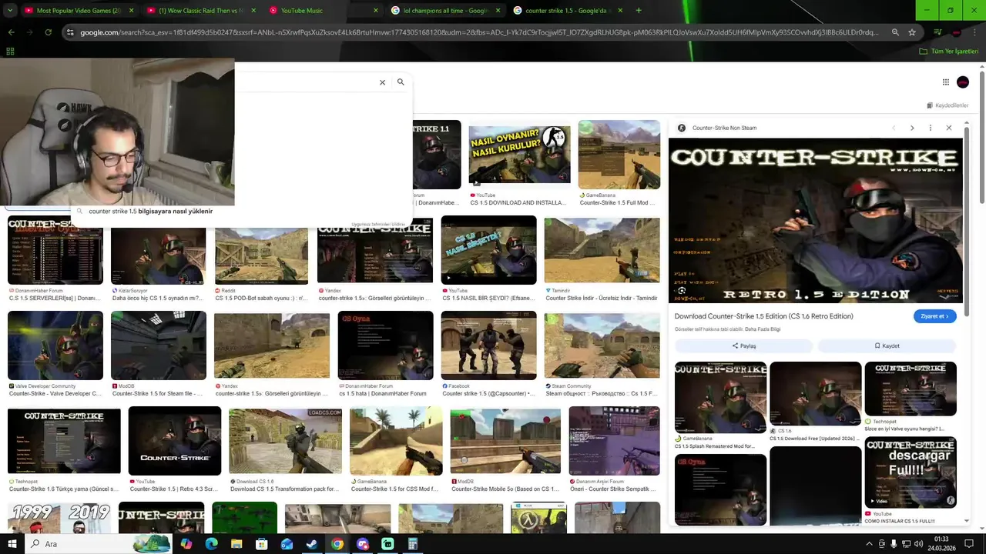Open Steam from the taskbar
The image size is (986, 554).
coord(312,544)
